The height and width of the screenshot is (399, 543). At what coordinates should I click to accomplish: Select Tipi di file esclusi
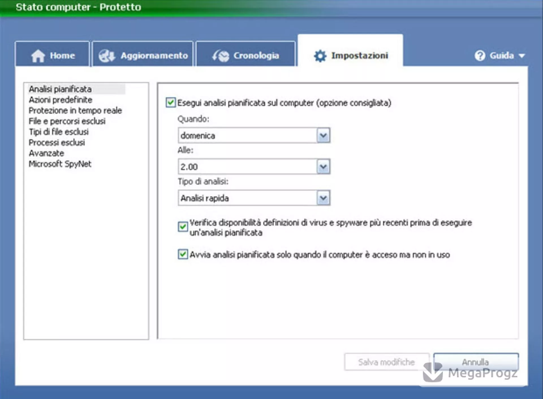click(59, 132)
